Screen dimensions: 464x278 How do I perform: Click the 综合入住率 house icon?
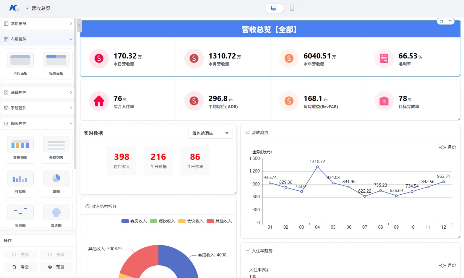(x=99, y=101)
